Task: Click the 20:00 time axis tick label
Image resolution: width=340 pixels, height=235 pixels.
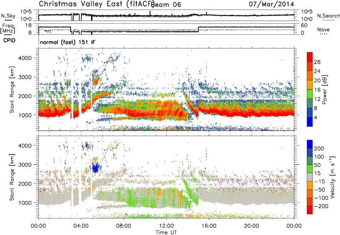Action: point(252,226)
